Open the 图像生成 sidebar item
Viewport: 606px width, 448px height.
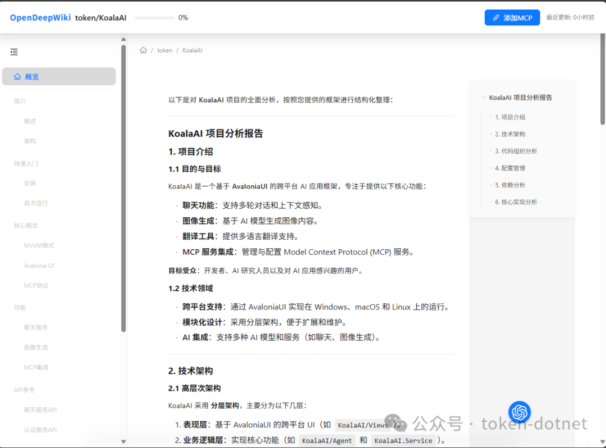click(x=36, y=348)
